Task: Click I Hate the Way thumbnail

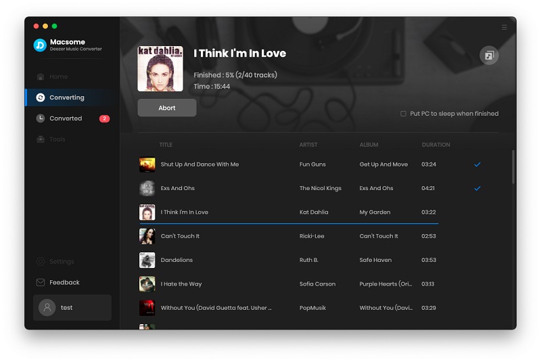Action: point(147,284)
